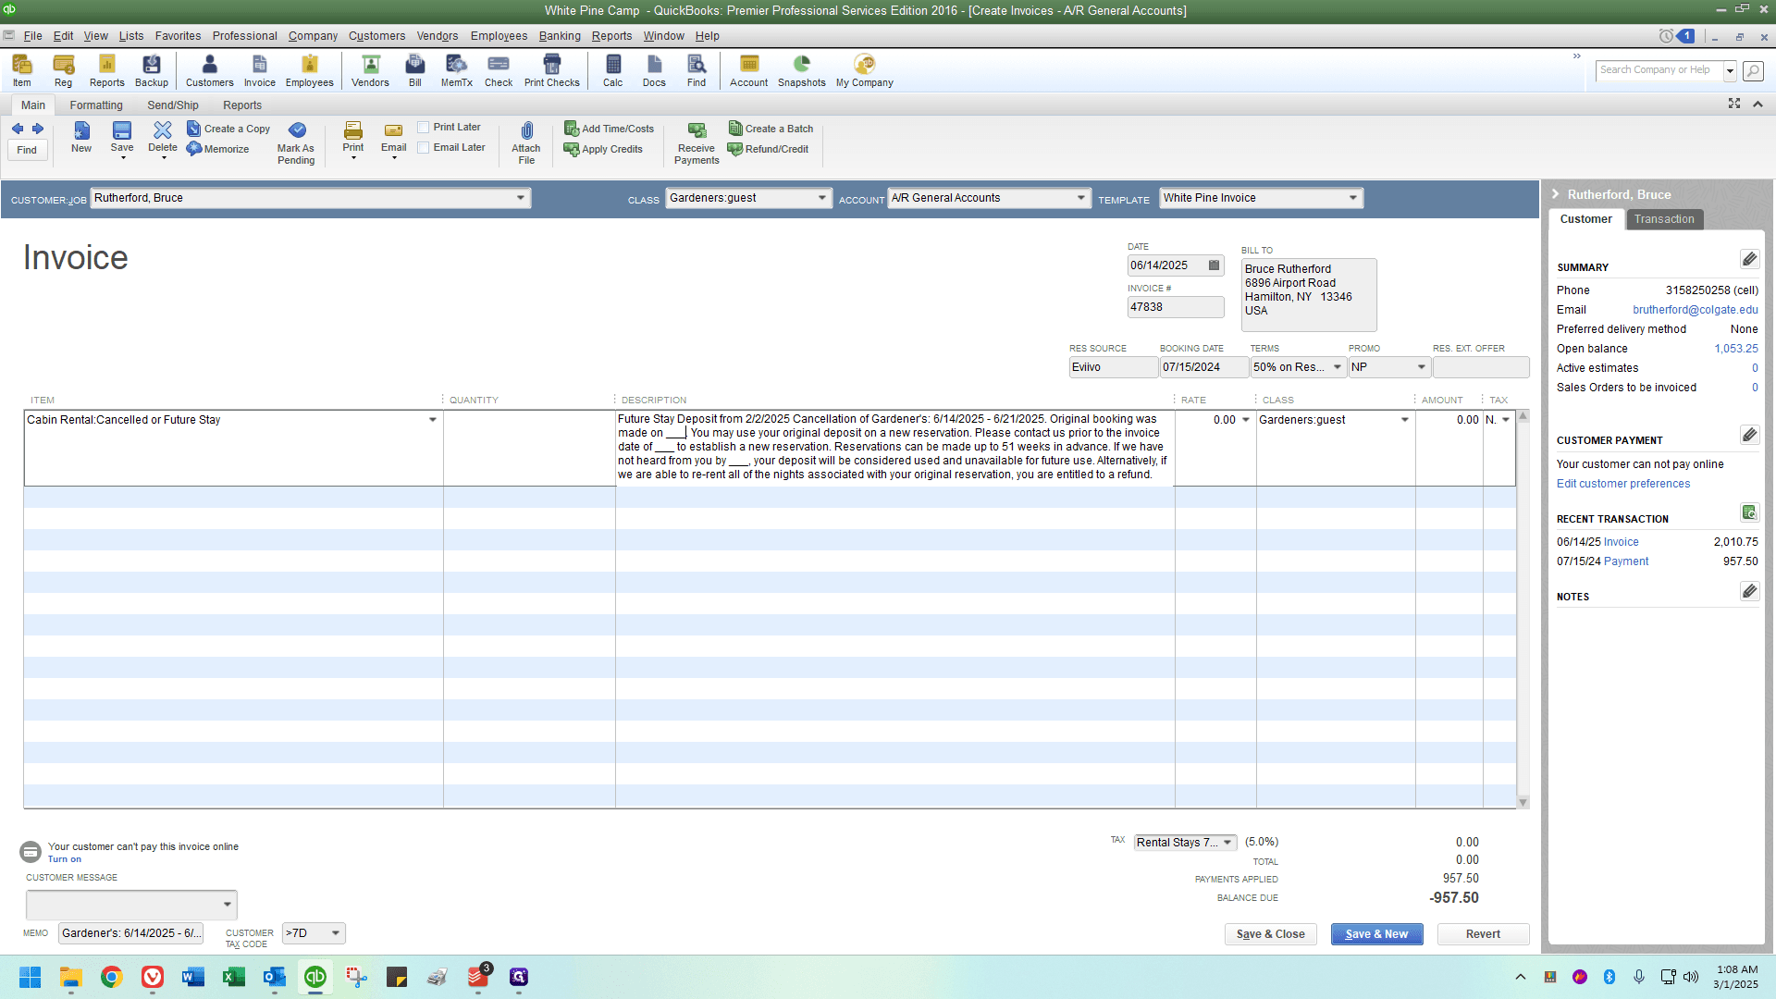Open the Tax item dropdown Rental Stays

tap(1227, 843)
